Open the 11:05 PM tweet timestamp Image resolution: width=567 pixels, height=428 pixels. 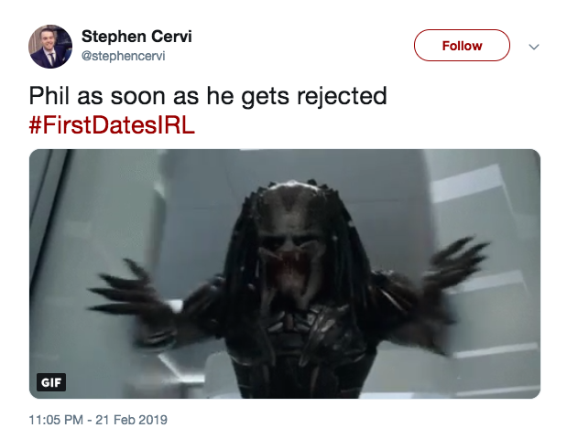pos(56,420)
